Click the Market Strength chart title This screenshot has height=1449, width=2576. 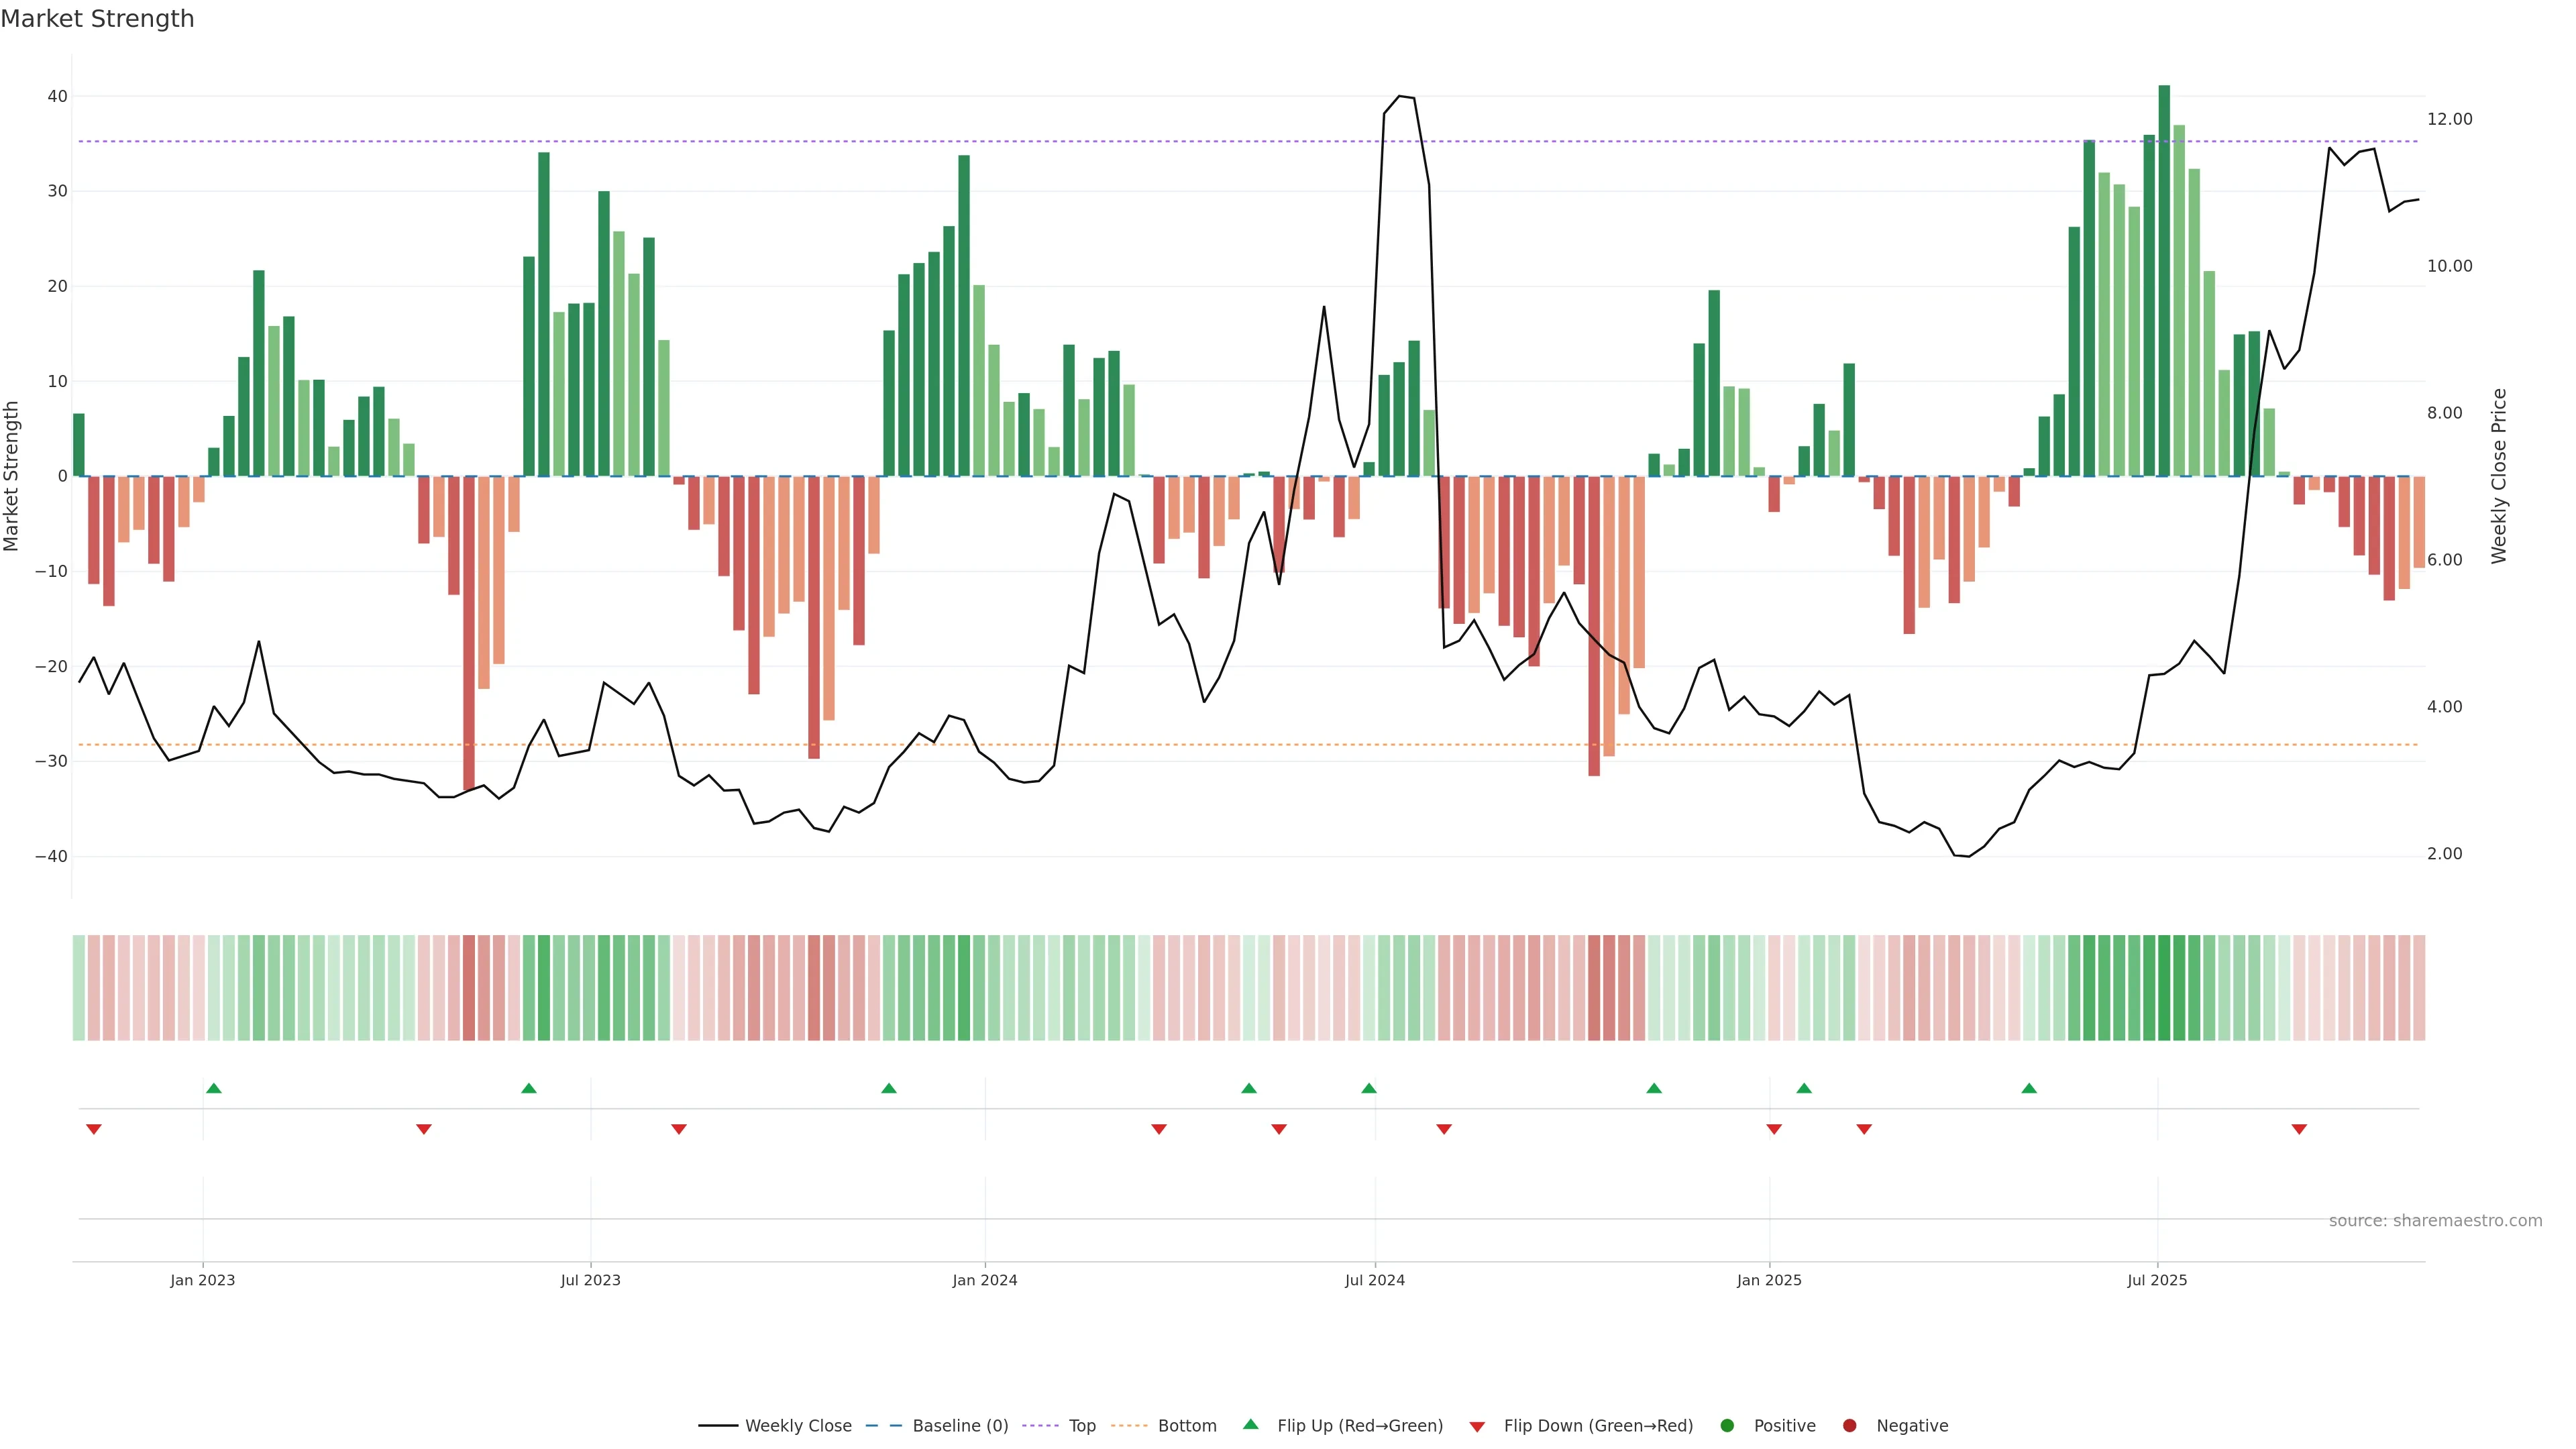(98, 19)
